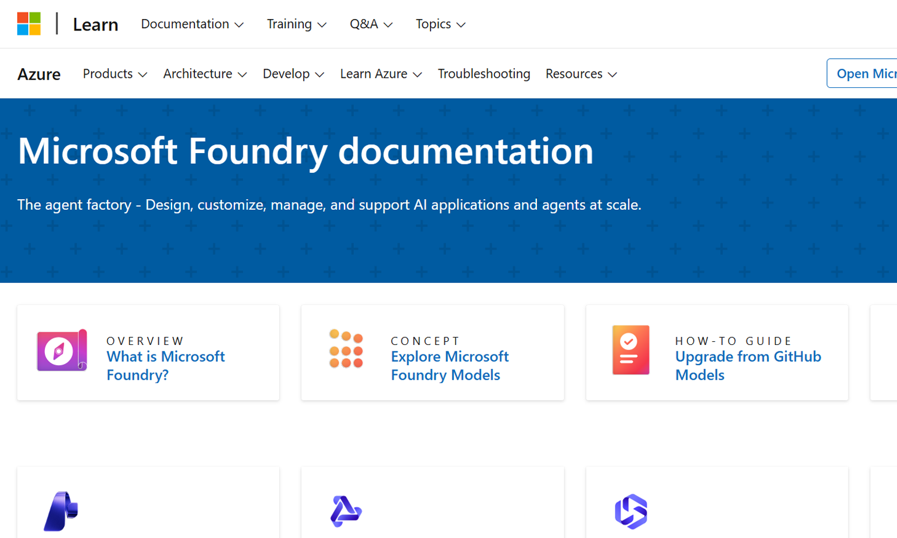
Task: Open the Architecture dropdown
Action: (205, 74)
